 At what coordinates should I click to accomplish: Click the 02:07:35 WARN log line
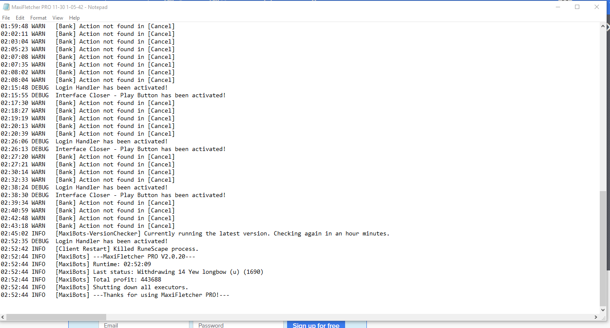[x=88, y=64]
